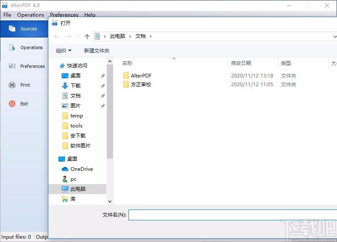The height and width of the screenshot is (242, 337).
Task: Click the 新建文件夹 button
Action: point(96,51)
